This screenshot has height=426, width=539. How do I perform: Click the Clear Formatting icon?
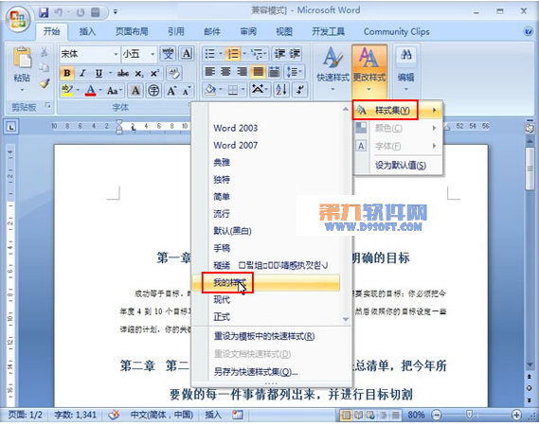pyautogui.click(x=173, y=73)
